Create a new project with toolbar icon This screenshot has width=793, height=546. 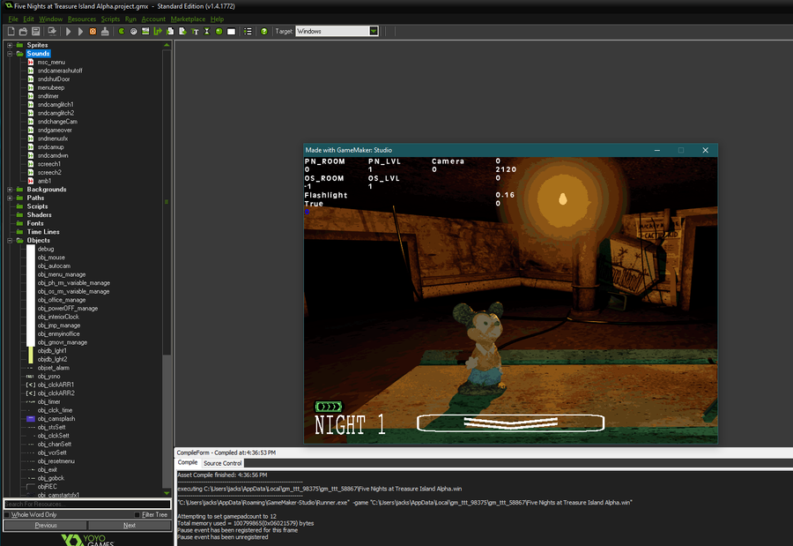(11, 32)
